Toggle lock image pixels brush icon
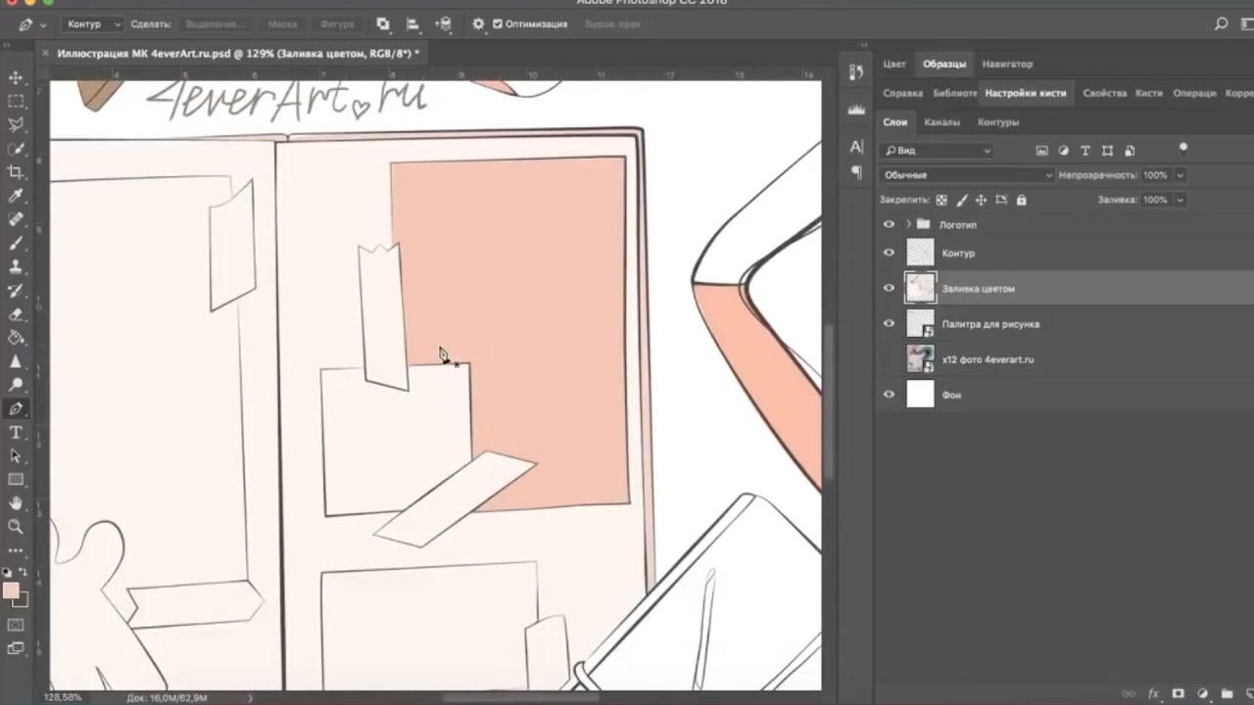Image resolution: width=1254 pixels, height=705 pixels. tap(962, 200)
